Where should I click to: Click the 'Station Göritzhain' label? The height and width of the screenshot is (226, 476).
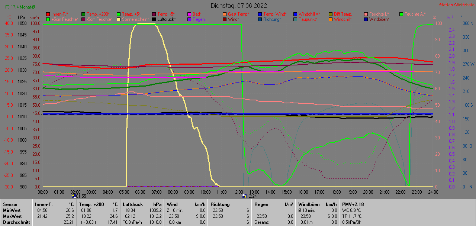[456, 5]
